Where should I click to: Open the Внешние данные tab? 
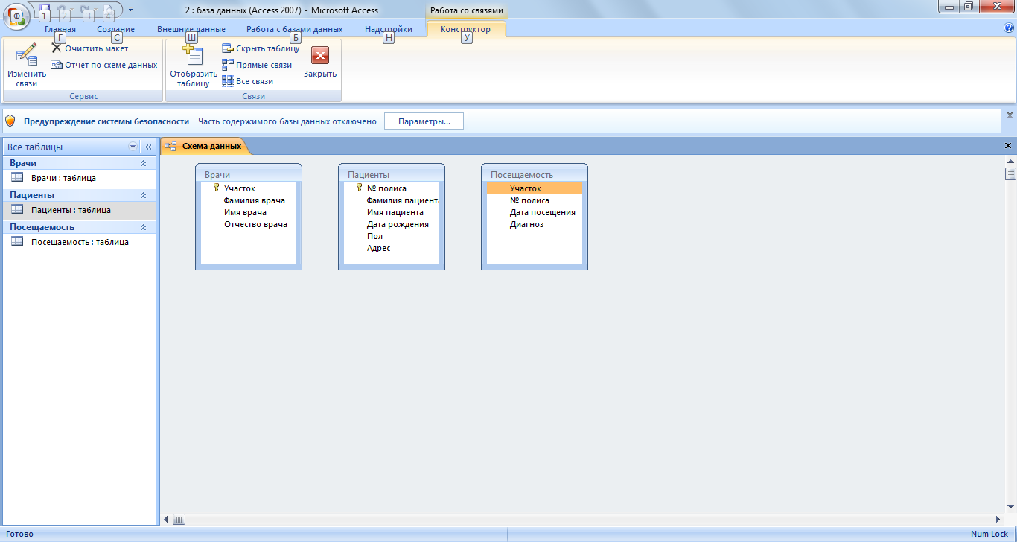click(x=191, y=29)
